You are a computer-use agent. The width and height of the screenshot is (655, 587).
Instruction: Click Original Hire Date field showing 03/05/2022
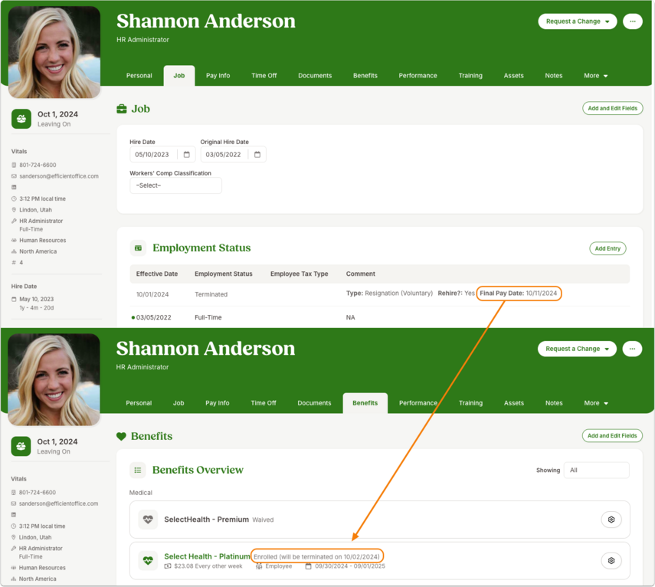pyautogui.click(x=233, y=155)
